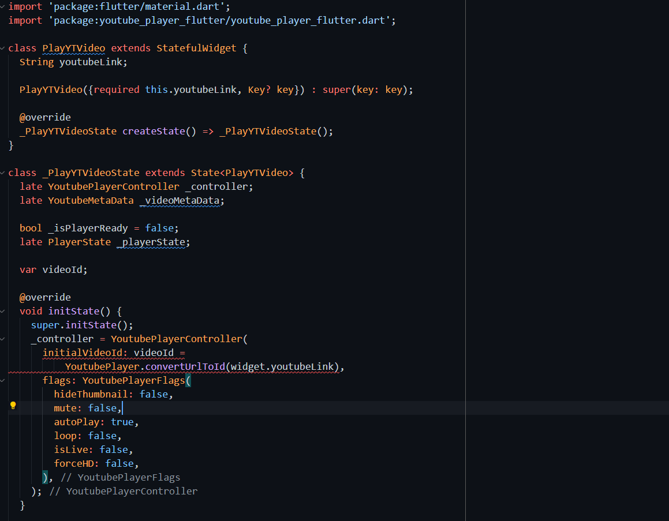Click the YoutubePlayerController closing comment
The height and width of the screenshot is (521, 669).
pyautogui.click(x=123, y=491)
